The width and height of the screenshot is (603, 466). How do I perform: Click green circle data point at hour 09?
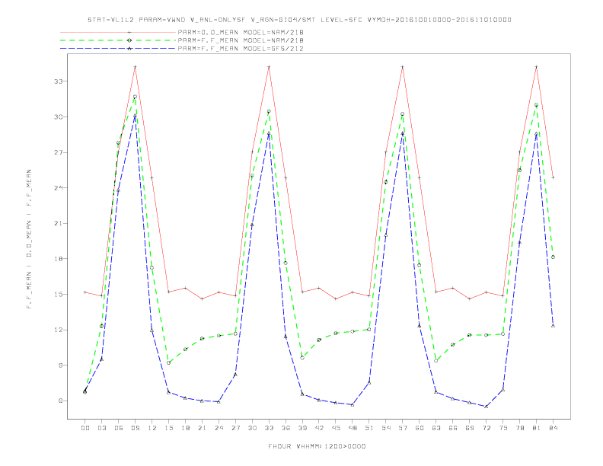coord(135,97)
